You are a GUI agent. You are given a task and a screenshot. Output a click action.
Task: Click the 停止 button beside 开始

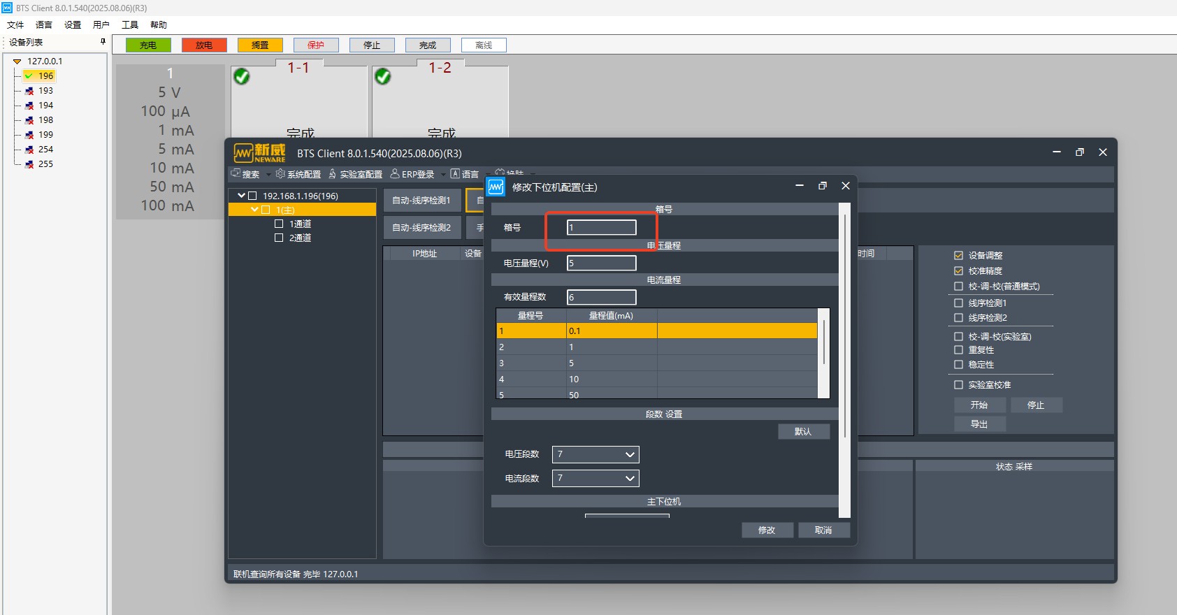point(1037,405)
